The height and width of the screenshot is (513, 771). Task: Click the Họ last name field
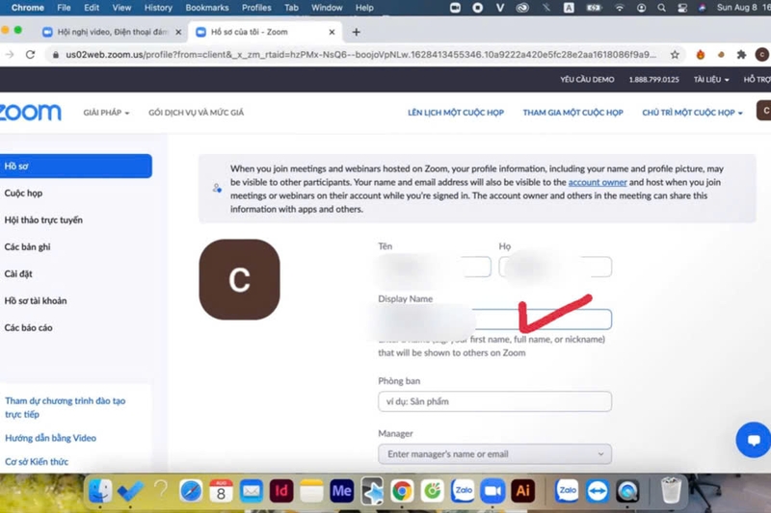pos(555,267)
